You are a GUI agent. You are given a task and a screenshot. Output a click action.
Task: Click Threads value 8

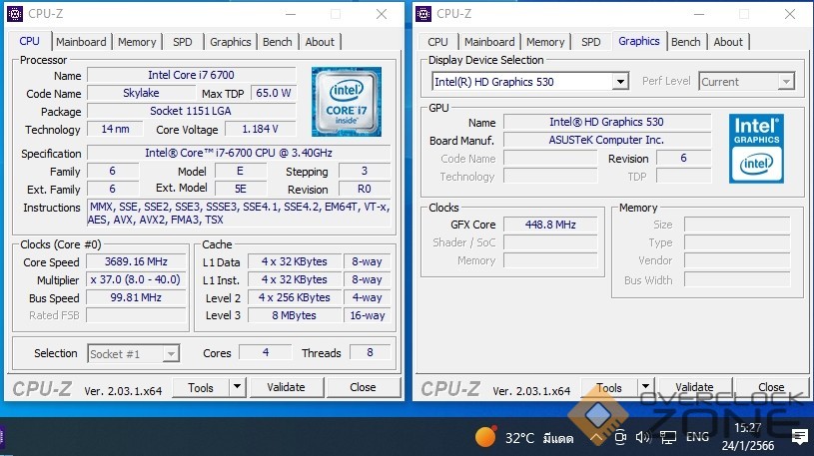coord(370,353)
